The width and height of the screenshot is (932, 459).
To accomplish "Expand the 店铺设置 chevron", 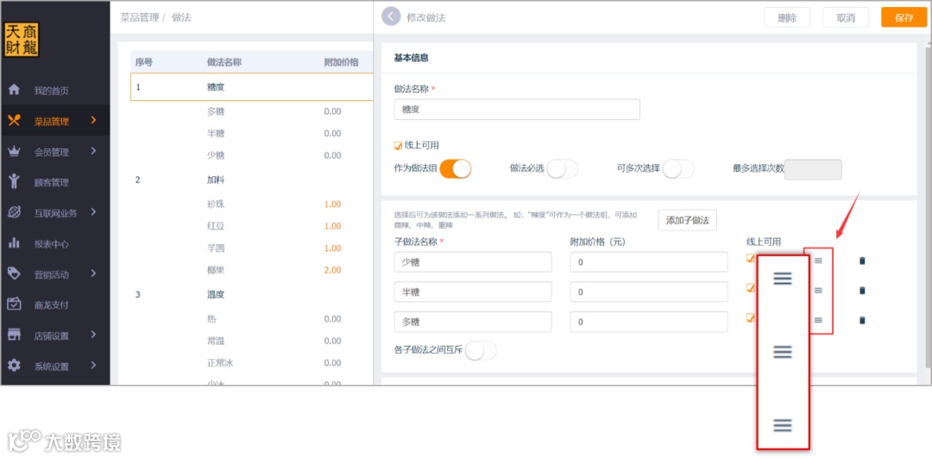I will [93, 334].
